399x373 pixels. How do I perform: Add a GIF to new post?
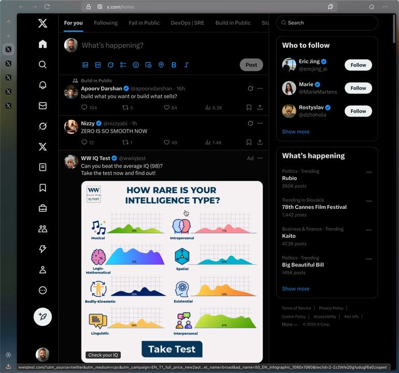[x=98, y=65]
